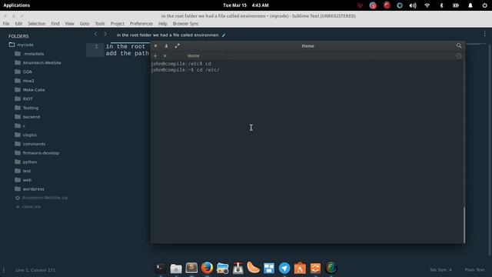The width and height of the screenshot is (492, 277).
Task: Close the Home terminal tab
Action: [165, 56]
